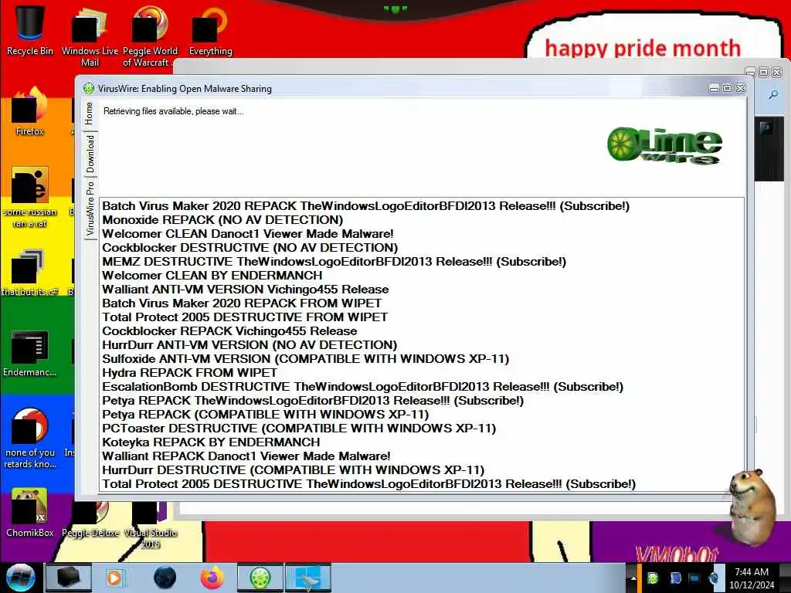Close the VirusWire window
This screenshot has height=593, width=791.
pos(740,88)
